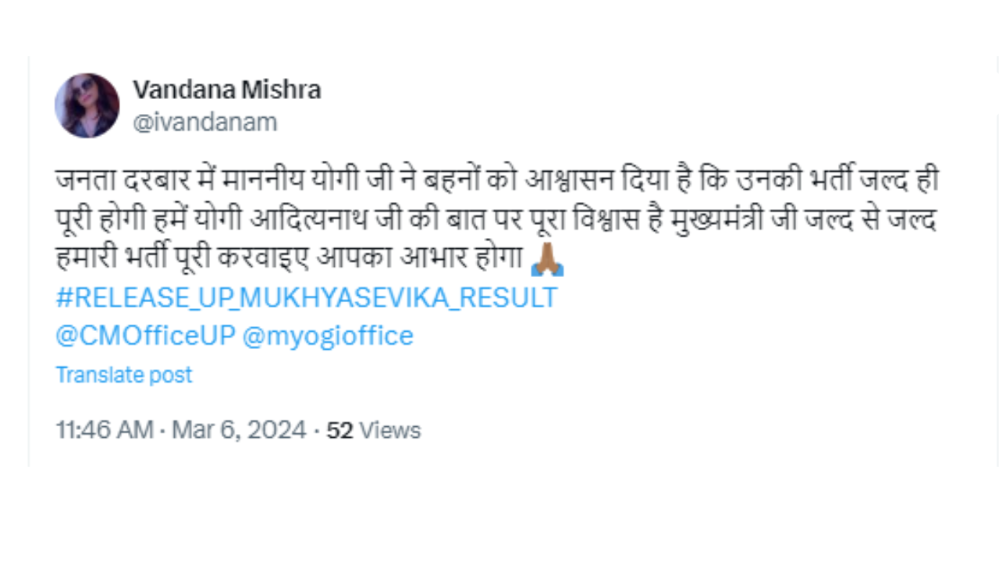Open the @ivandanam handle link

click(204, 123)
